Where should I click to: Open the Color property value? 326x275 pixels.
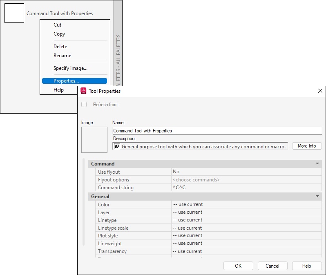246,204
